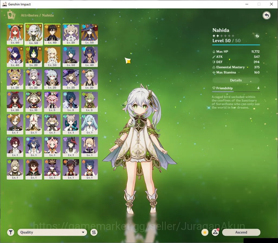The width and height of the screenshot is (278, 243).
Task: Click the ATK 547 stat row
Action: (x=236, y=57)
